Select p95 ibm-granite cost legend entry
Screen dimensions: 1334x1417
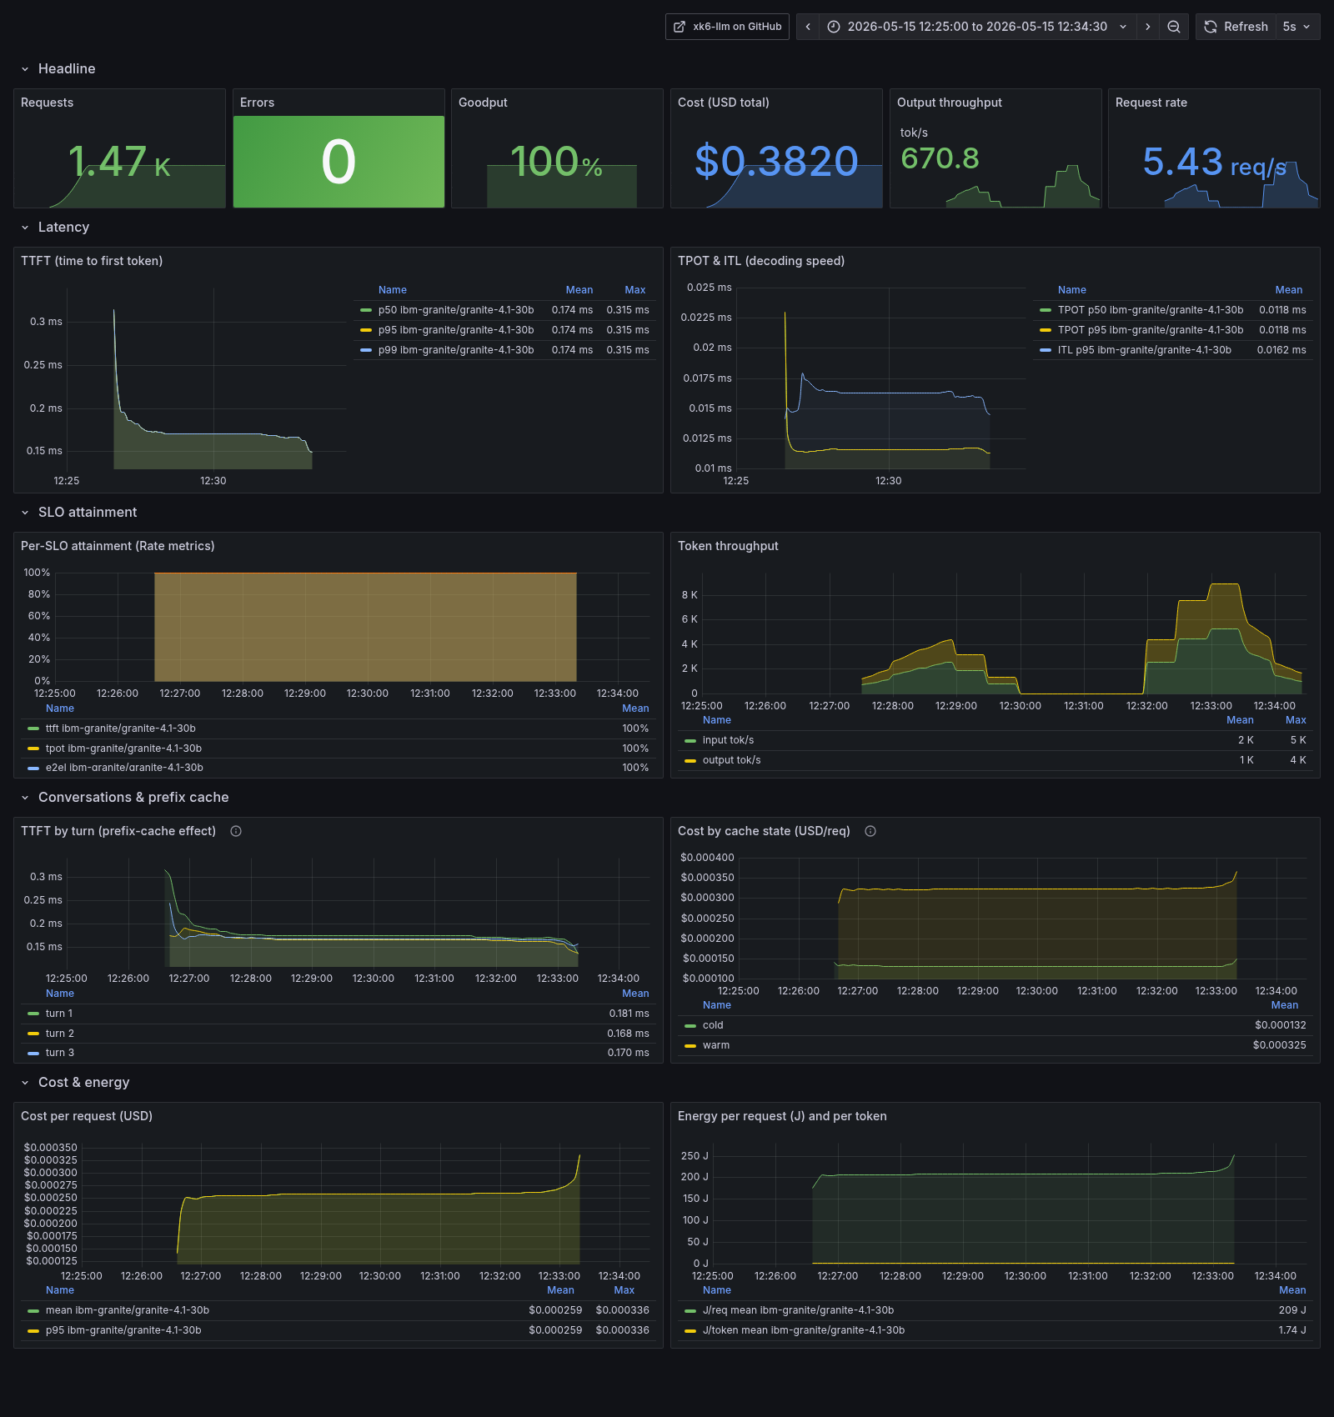123,1330
